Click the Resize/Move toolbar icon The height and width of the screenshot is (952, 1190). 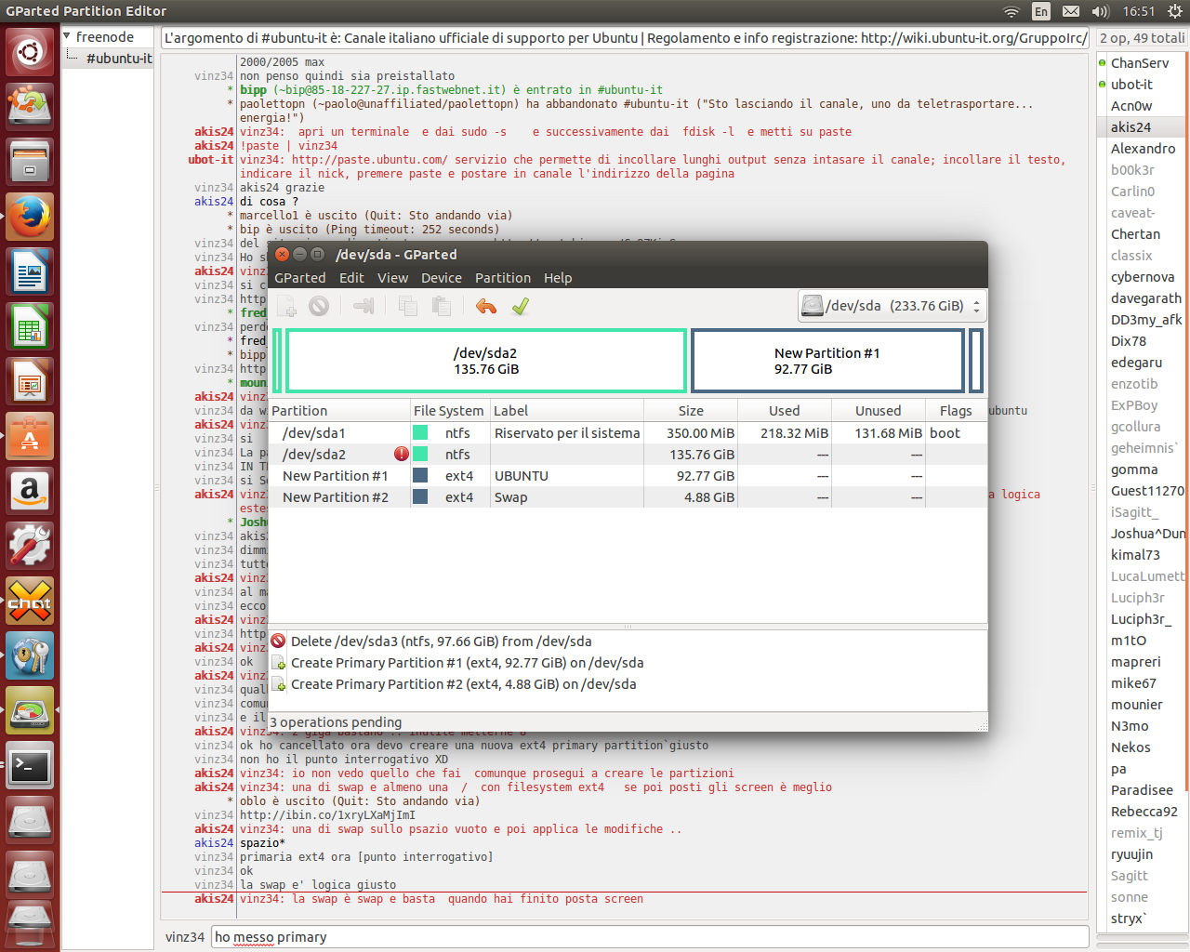364,306
